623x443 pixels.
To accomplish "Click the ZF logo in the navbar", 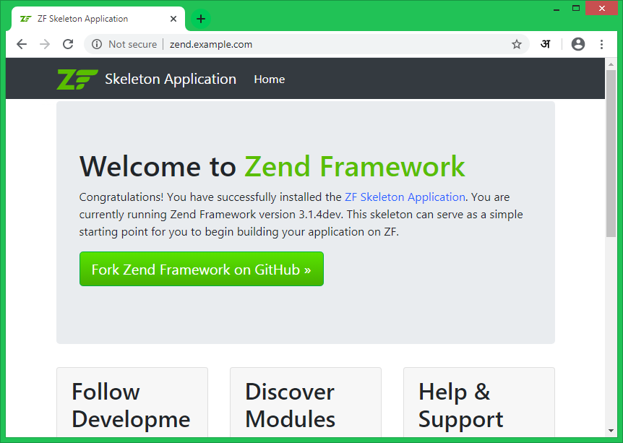I will pyautogui.click(x=77, y=79).
